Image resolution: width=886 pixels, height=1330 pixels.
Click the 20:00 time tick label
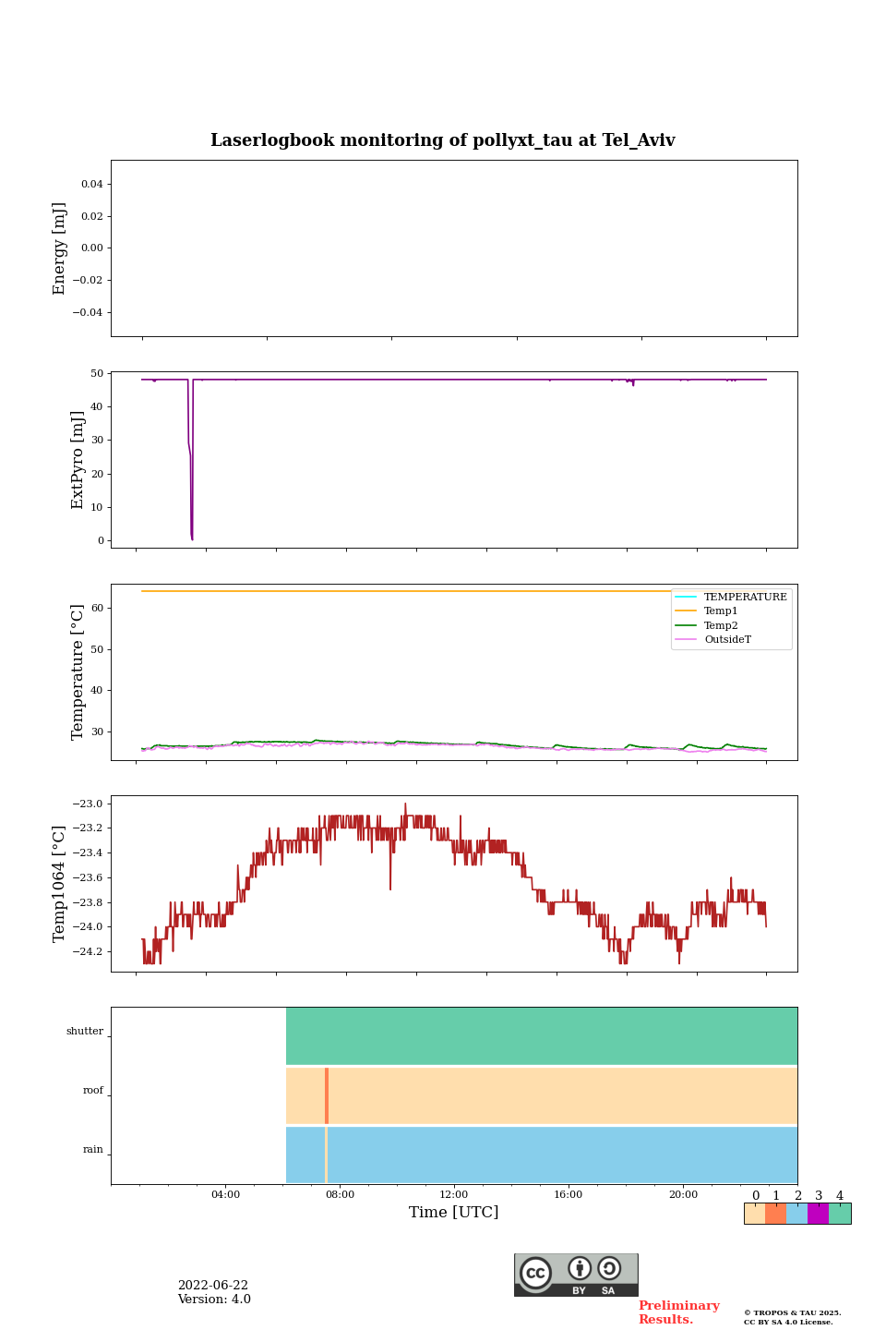[x=683, y=1195]
